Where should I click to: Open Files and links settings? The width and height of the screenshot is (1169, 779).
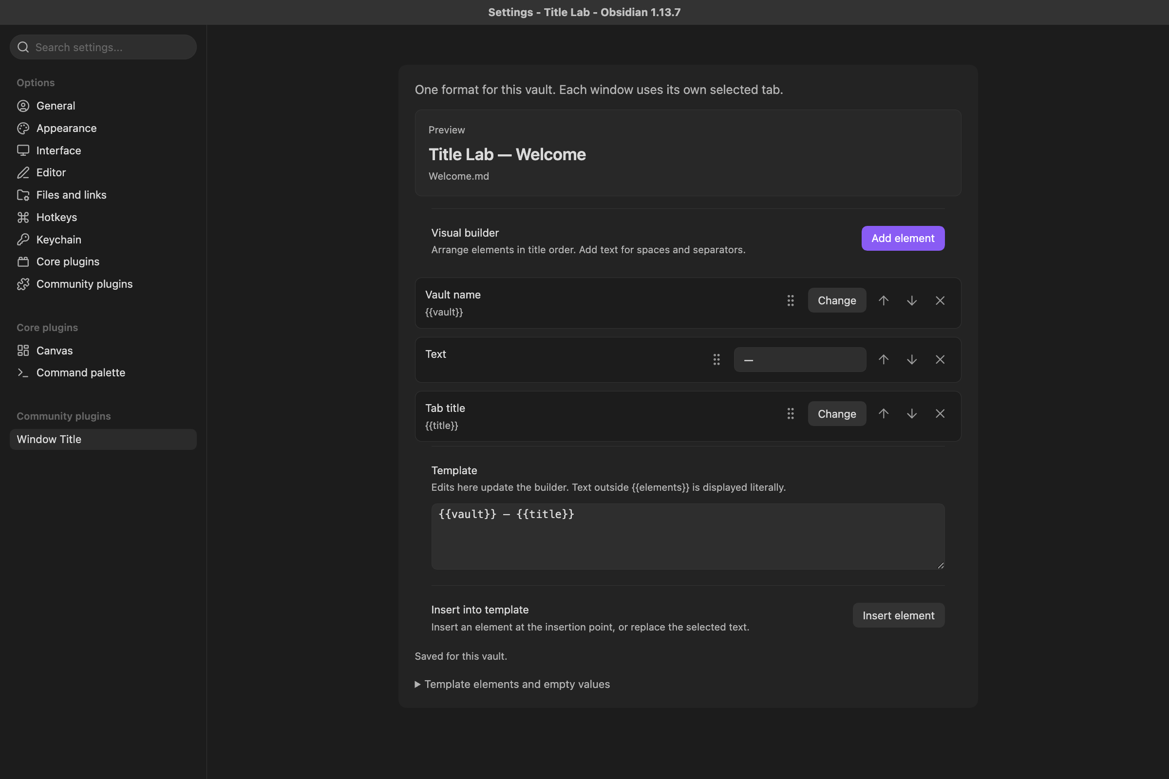click(103, 195)
